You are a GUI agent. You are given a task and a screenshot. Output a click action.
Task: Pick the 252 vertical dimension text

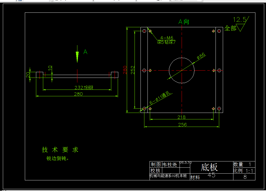(133, 70)
